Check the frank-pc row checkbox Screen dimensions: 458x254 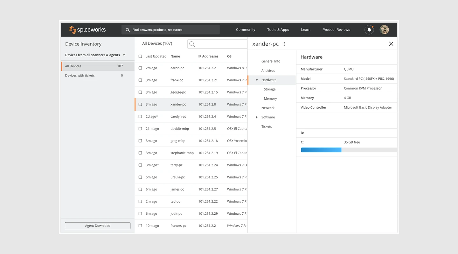(x=140, y=80)
